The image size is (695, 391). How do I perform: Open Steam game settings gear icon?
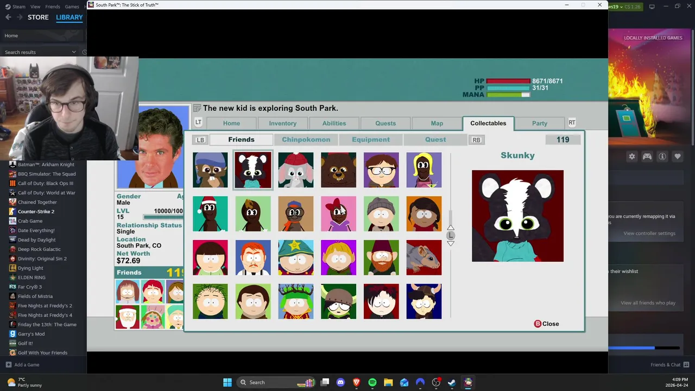(x=632, y=156)
